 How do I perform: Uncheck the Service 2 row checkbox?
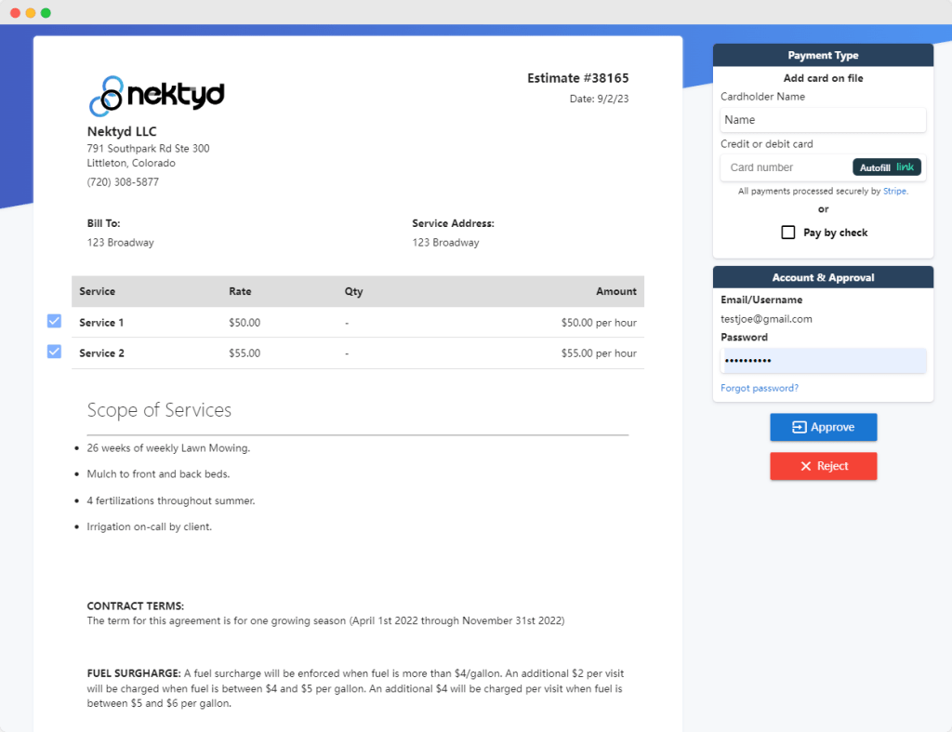coord(54,351)
